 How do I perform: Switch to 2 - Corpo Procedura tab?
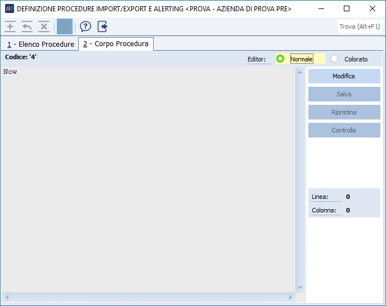116,44
